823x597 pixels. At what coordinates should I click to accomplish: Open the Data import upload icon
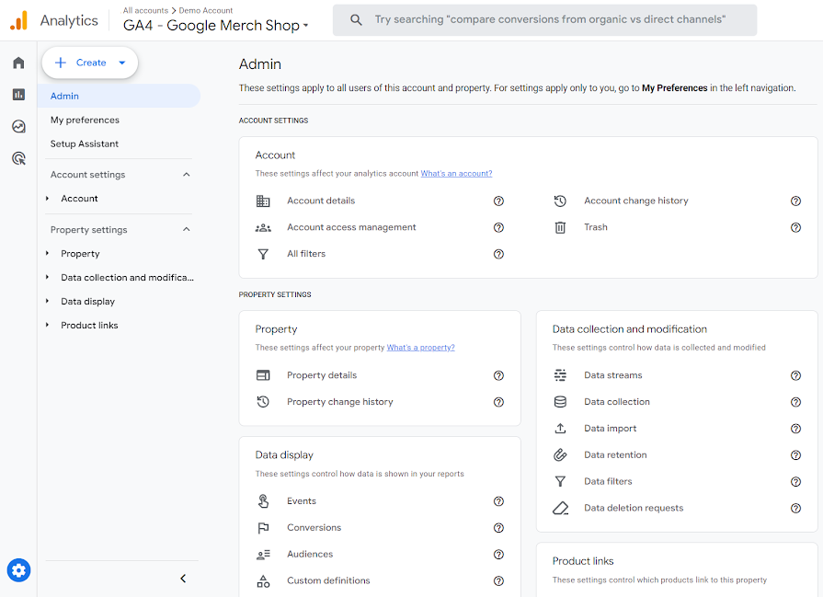tap(560, 428)
